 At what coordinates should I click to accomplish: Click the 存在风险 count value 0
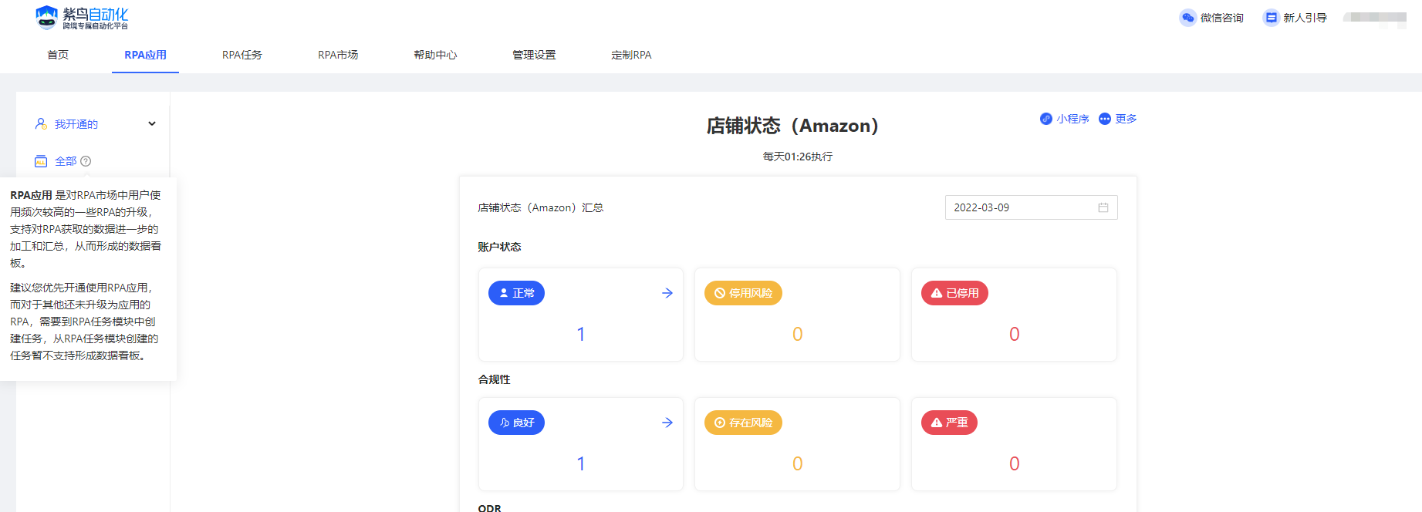click(x=798, y=463)
